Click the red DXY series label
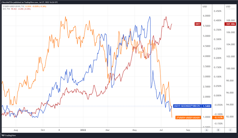This screenshot has height=138, width=238. pyautogui.click(x=198, y=24)
